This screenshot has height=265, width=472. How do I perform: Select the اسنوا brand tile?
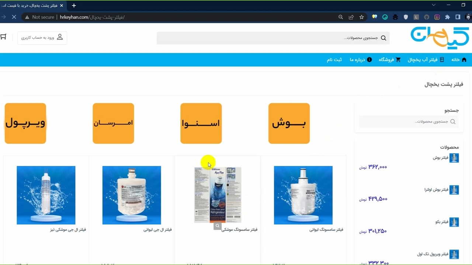point(201,123)
